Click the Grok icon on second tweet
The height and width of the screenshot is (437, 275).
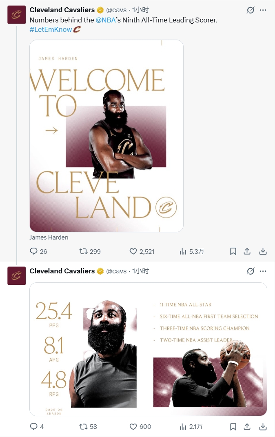click(x=251, y=271)
